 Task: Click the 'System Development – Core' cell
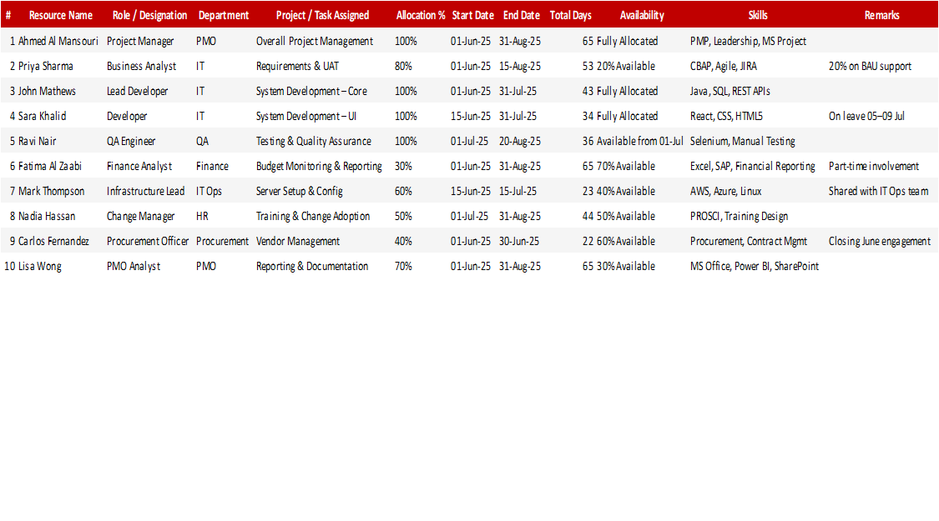tap(311, 92)
